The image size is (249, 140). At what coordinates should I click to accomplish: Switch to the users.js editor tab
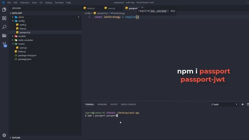click(x=112, y=8)
